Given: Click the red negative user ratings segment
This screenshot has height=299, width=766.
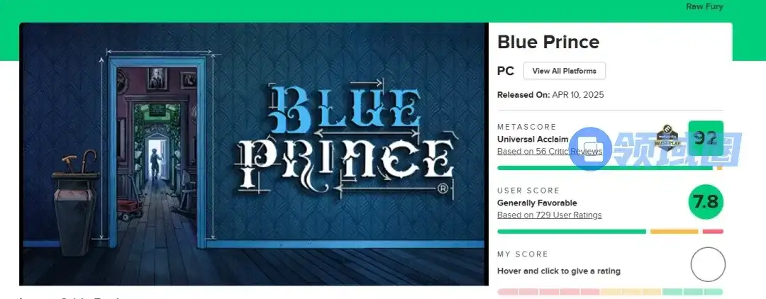Looking at the screenshot, I should click(x=713, y=232).
